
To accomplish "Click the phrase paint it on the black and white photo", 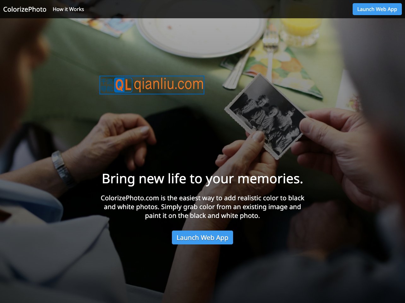I will (x=202, y=216).
